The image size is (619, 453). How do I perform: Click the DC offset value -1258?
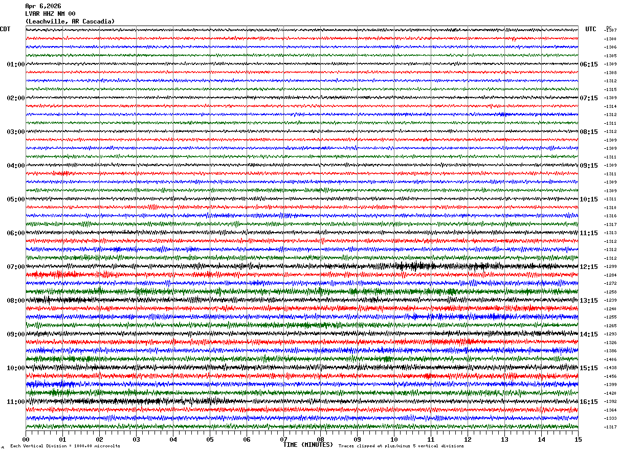pyautogui.click(x=610, y=292)
